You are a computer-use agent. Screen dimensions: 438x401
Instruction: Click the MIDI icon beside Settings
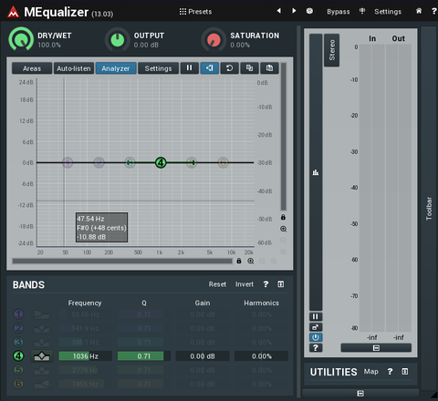click(362, 11)
